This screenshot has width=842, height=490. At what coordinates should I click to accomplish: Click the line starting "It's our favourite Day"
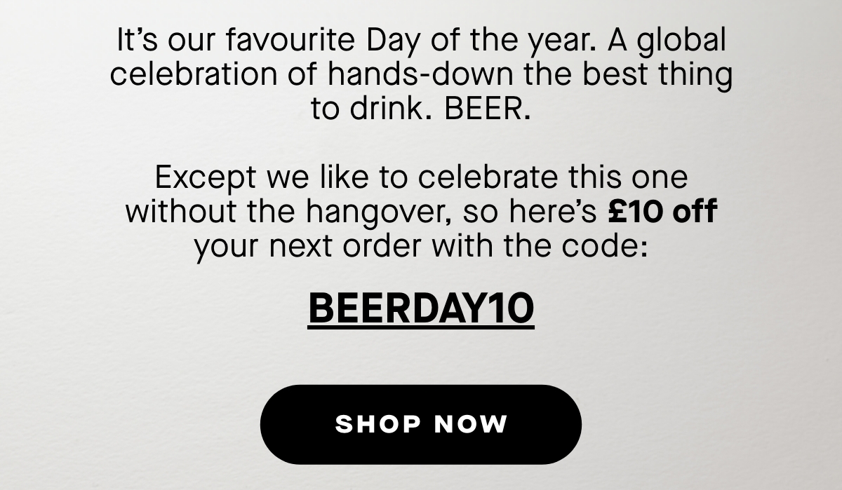tap(421, 41)
